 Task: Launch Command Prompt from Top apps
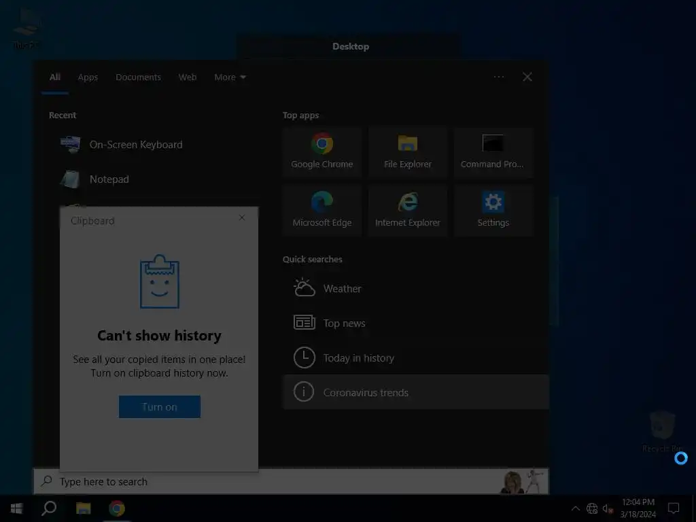[x=493, y=152]
